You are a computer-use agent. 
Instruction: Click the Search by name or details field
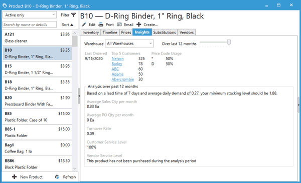coord(30,24)
